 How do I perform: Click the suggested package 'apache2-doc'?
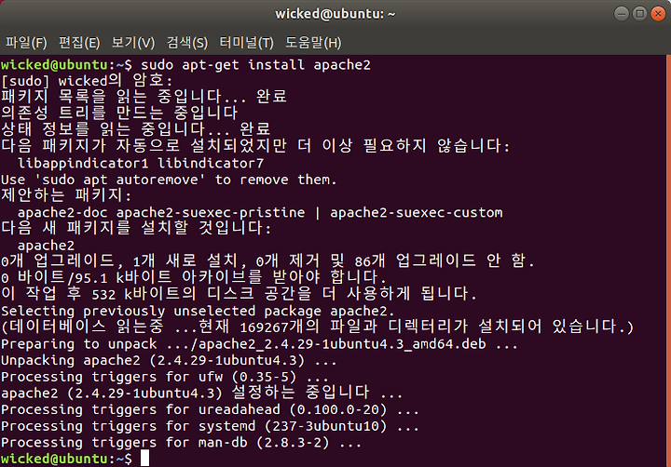click(x=62, y=212)
